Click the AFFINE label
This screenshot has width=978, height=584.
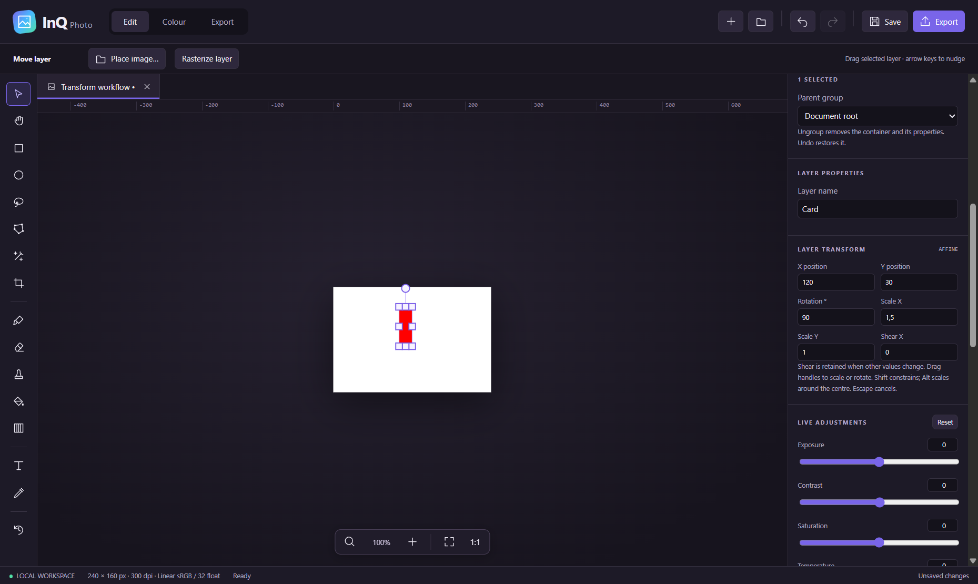(948, 249)
